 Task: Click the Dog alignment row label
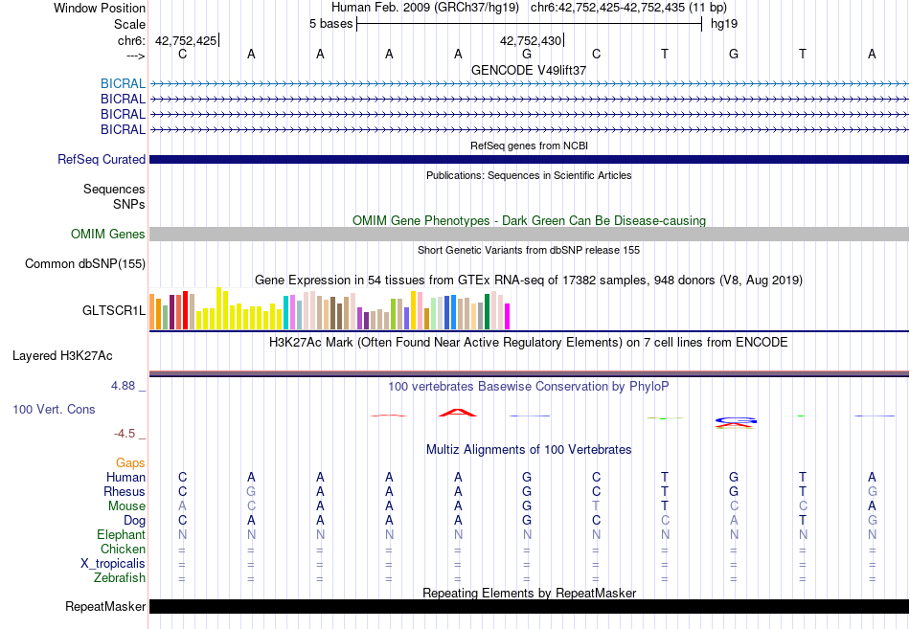[x=134, y=521]
